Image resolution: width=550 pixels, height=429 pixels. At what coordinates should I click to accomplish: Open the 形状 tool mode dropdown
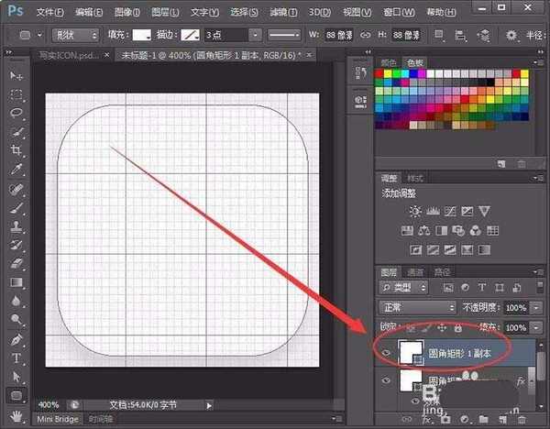(x=78, y=35)
